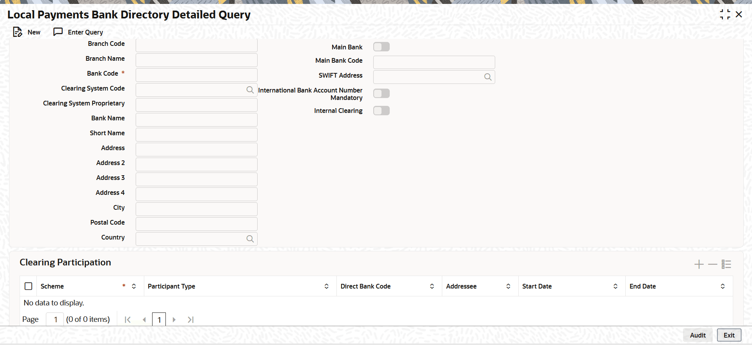Collapse the window with the minimize-screen icon
Image resolution: width=752 pixels, height=345 pixels.
pos(725,15)
